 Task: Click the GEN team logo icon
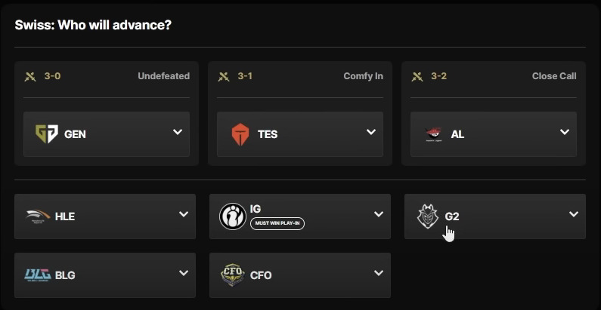pyautogui.click(x=47, y=134)
